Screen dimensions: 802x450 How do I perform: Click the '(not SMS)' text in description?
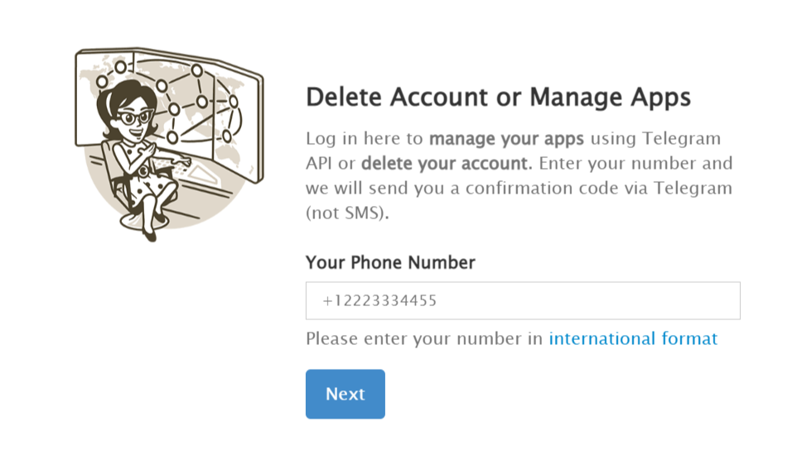pos(347,213)
